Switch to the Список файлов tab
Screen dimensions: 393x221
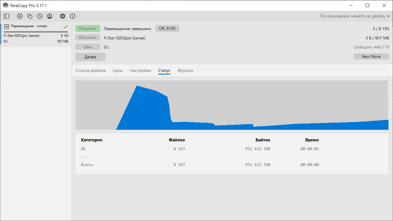coord(91,71)
